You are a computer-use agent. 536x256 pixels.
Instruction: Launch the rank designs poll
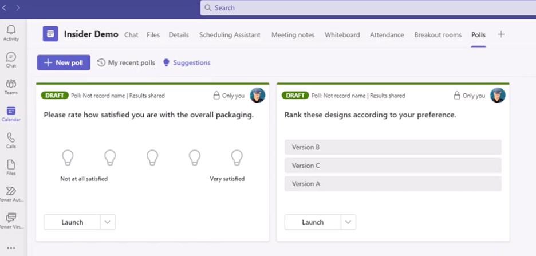(x=313, y=222)
